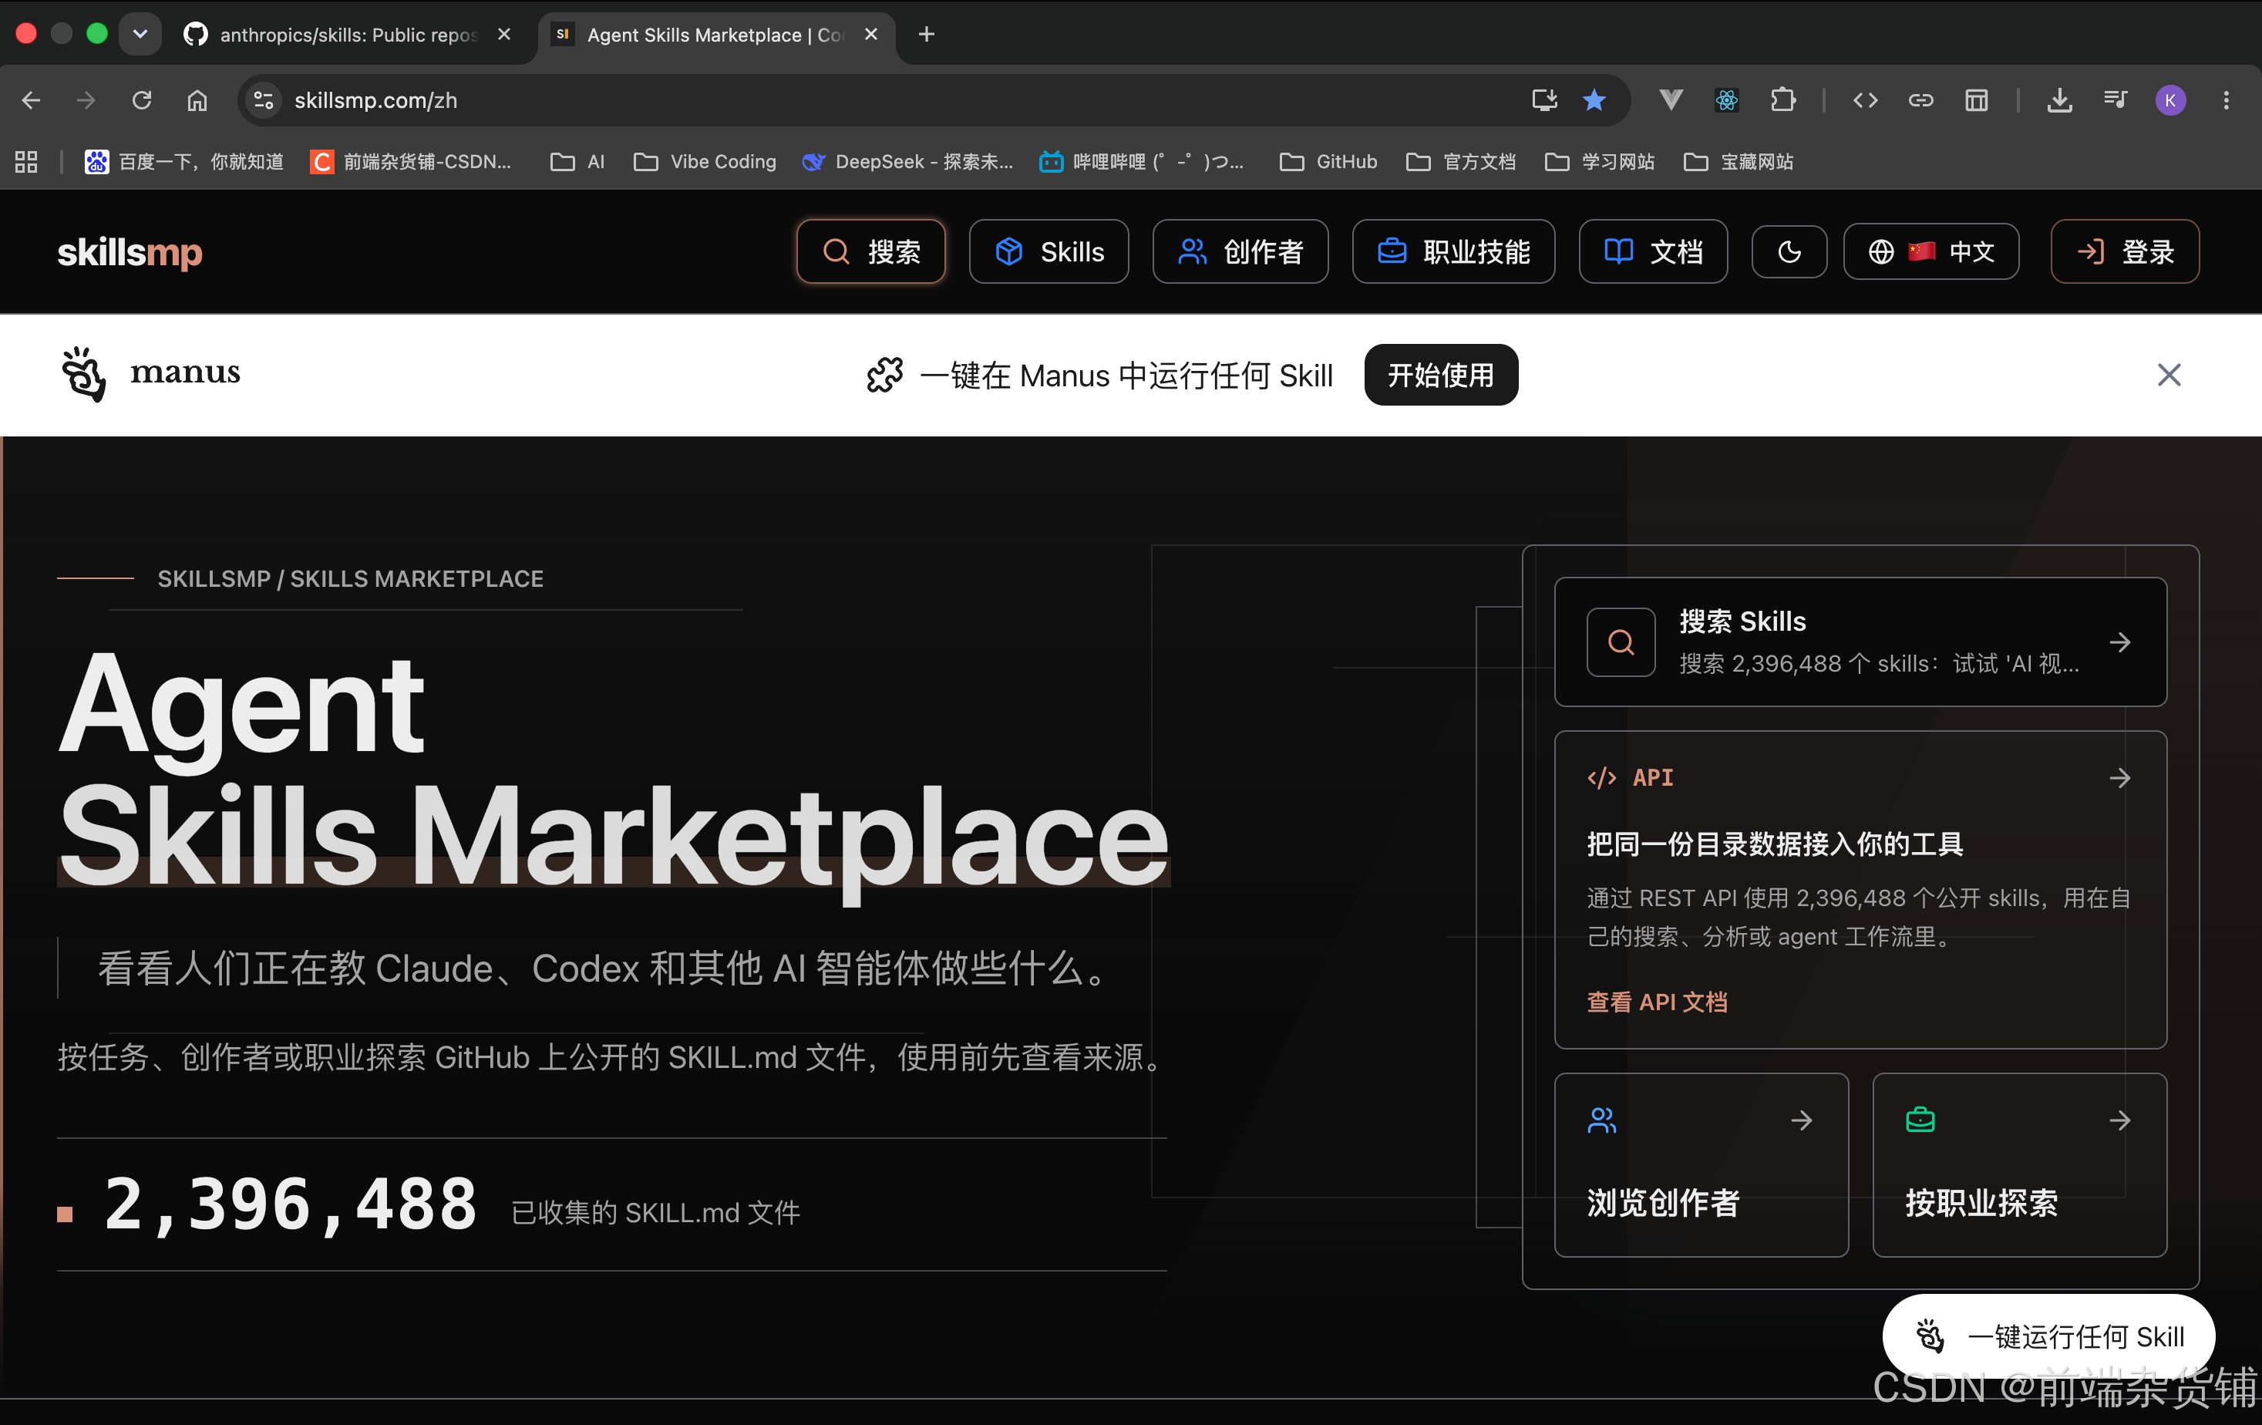
Task: Open the media controls playlist icon
Action: click(2116, 99)
